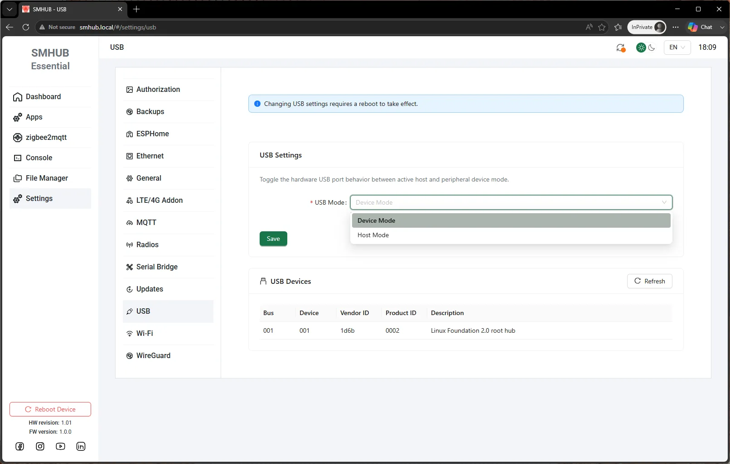The image size is (730, 464).
Task: Go to Updates settings
Action: coord(168,289)
